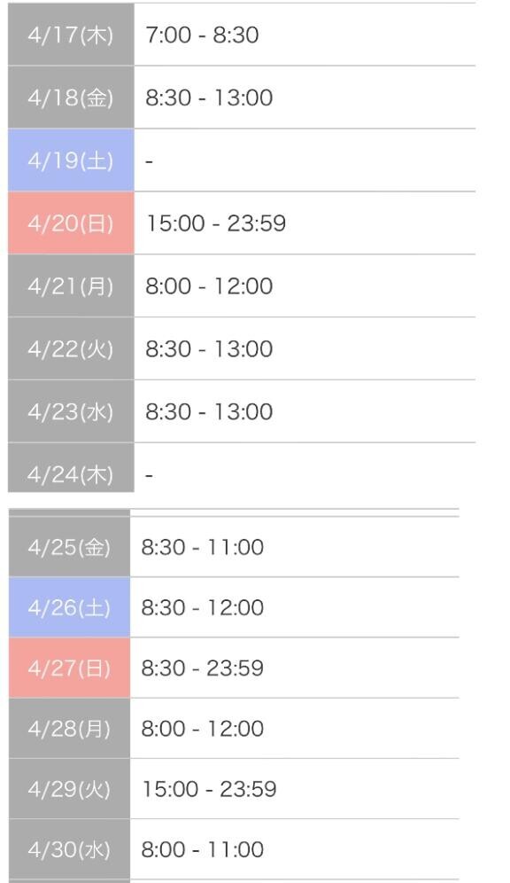Open the 4/18 8:30 - 13:00 slot
The width and height of the screenshot is (510, 883).
tap(209, 98)
